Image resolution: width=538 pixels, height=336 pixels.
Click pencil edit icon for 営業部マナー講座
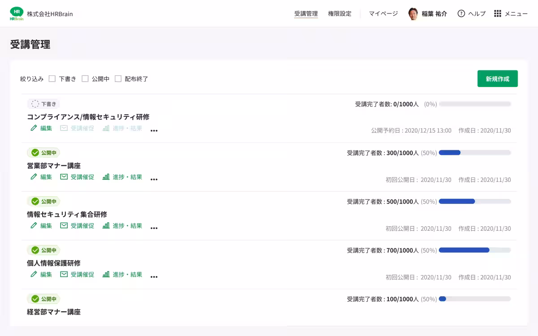(x=34, y=177)
